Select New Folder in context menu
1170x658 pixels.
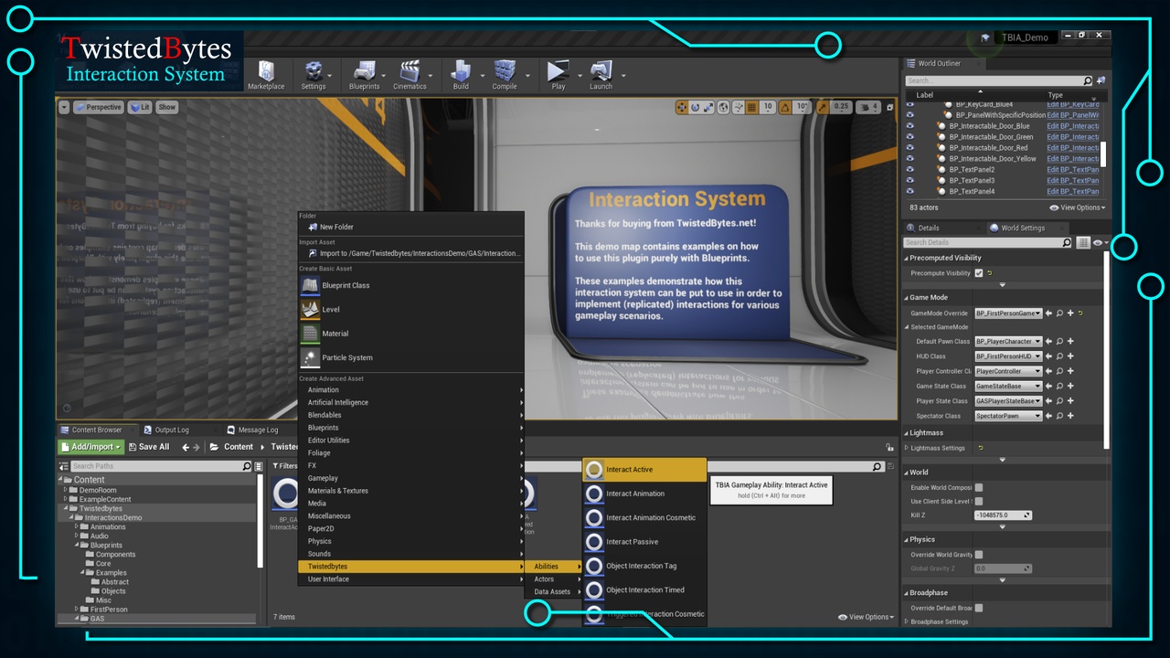click(x=411, y=227)
